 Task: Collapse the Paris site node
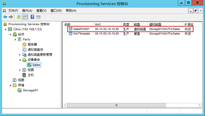click(x=15, y=39)
